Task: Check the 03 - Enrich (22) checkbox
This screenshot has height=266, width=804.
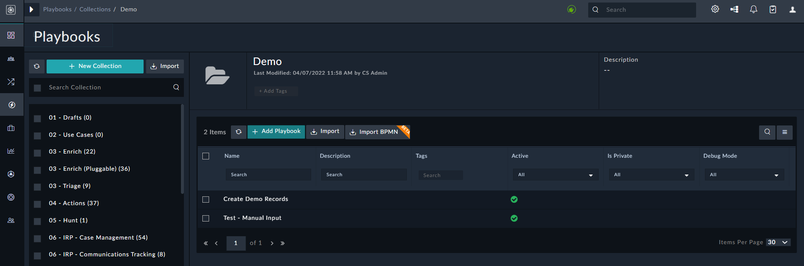Action: [37, 153]
